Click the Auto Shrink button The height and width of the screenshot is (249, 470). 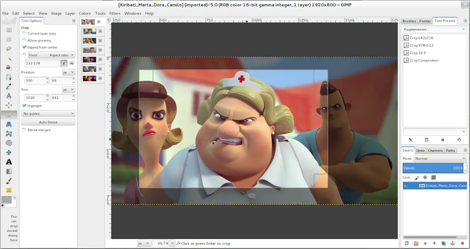[48, 122]
